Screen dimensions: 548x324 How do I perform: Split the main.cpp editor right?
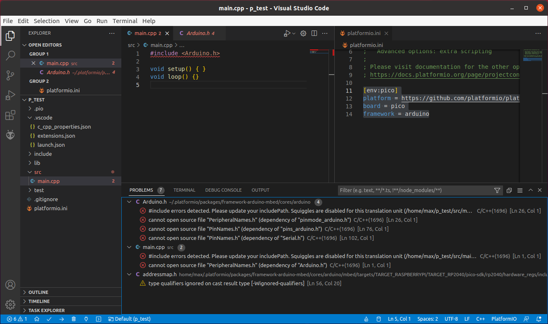tap(314, 33)
